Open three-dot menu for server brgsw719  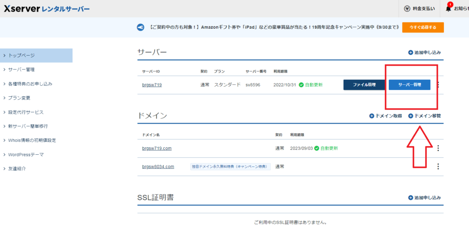point(438,85)
